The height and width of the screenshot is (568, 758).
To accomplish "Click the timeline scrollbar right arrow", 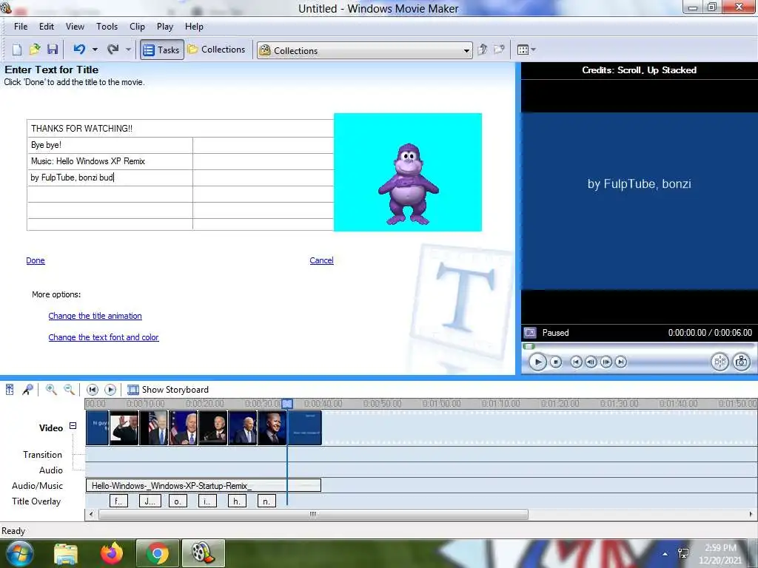I will tap(751, 515).
